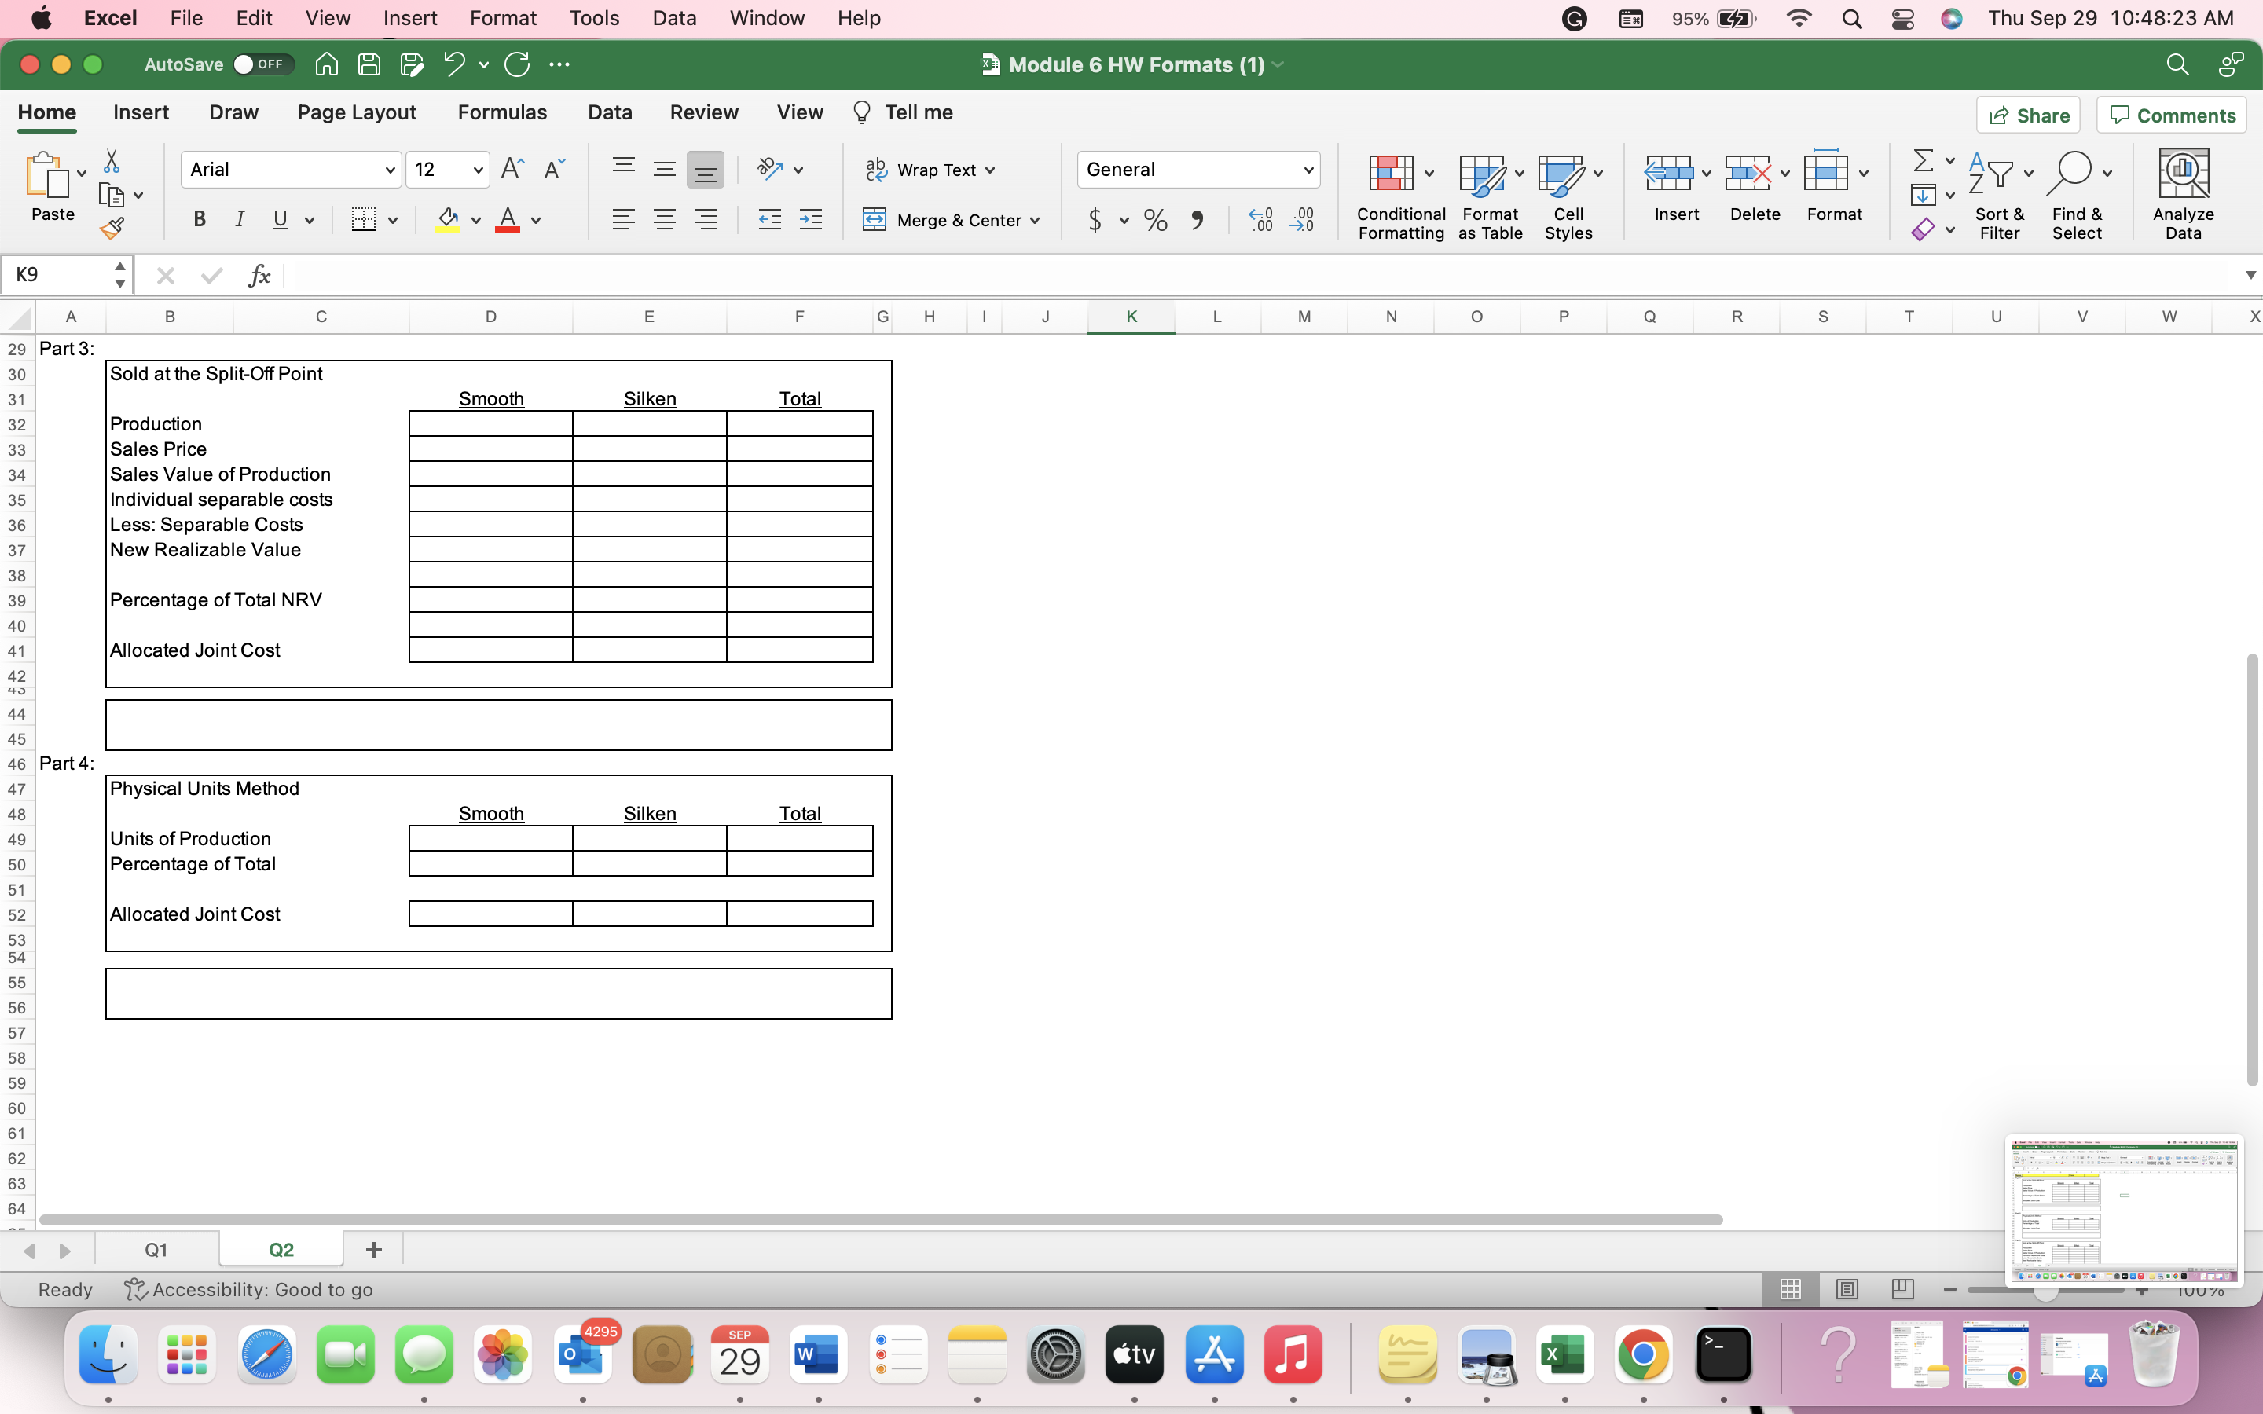Expand the Fill Color dropdown arrow
2263x1414 pixels.
475,220
